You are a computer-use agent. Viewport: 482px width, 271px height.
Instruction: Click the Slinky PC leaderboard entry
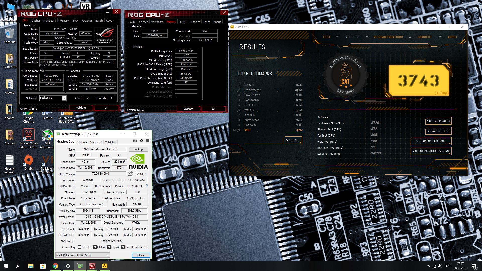click(x=270, y=85)
